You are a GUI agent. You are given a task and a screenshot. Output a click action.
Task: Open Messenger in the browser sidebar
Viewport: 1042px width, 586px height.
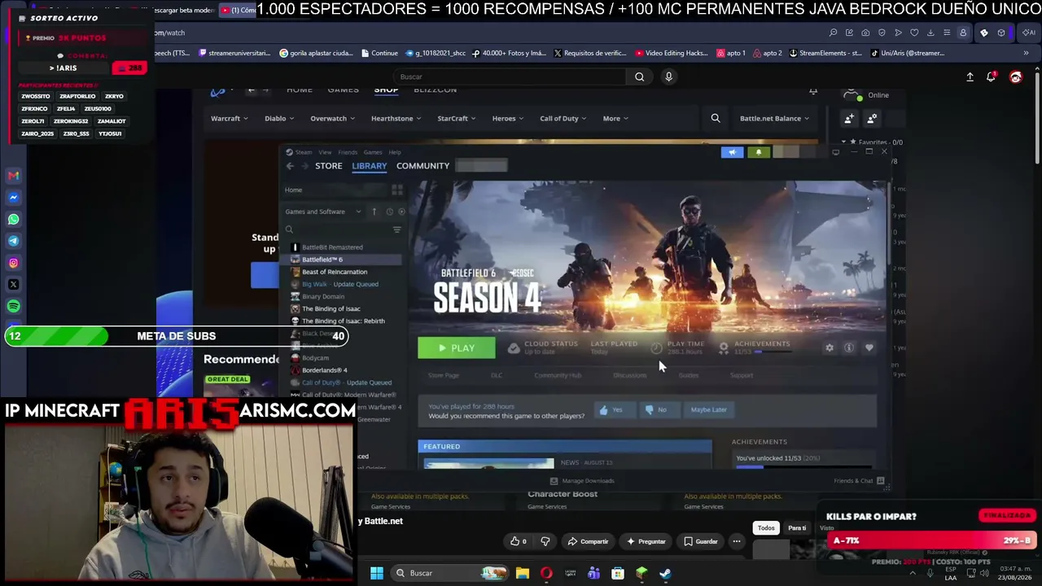click(x=13, y=197)
